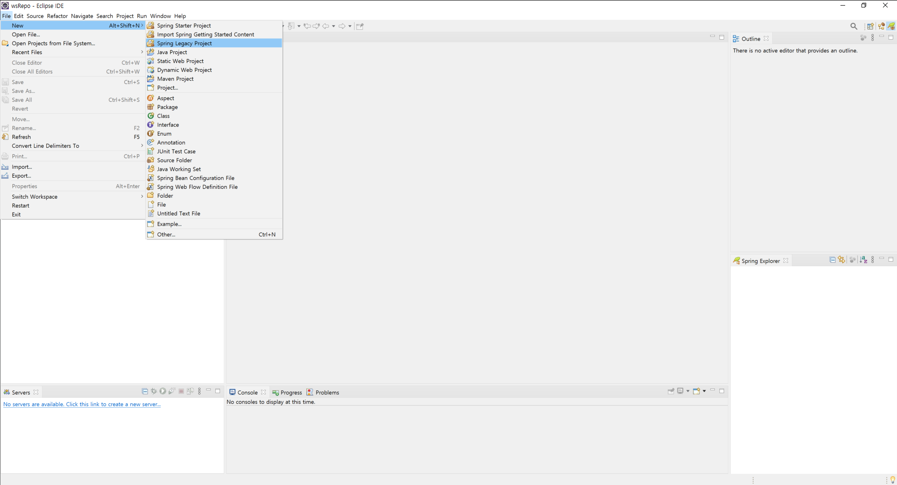Open Outline view menu dots
This screenshot has height=485, width=897.
click(x=873, y=38)
